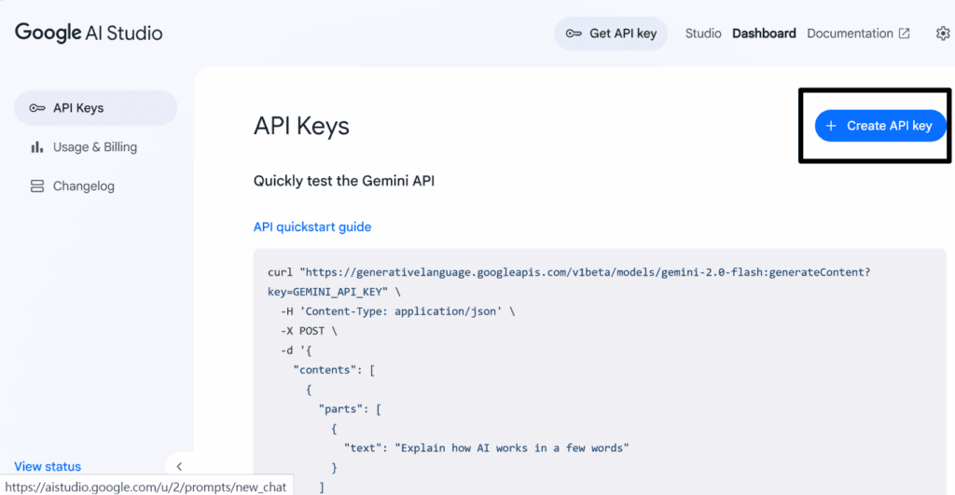Click the Content-Type header code line

click(397, 311)
